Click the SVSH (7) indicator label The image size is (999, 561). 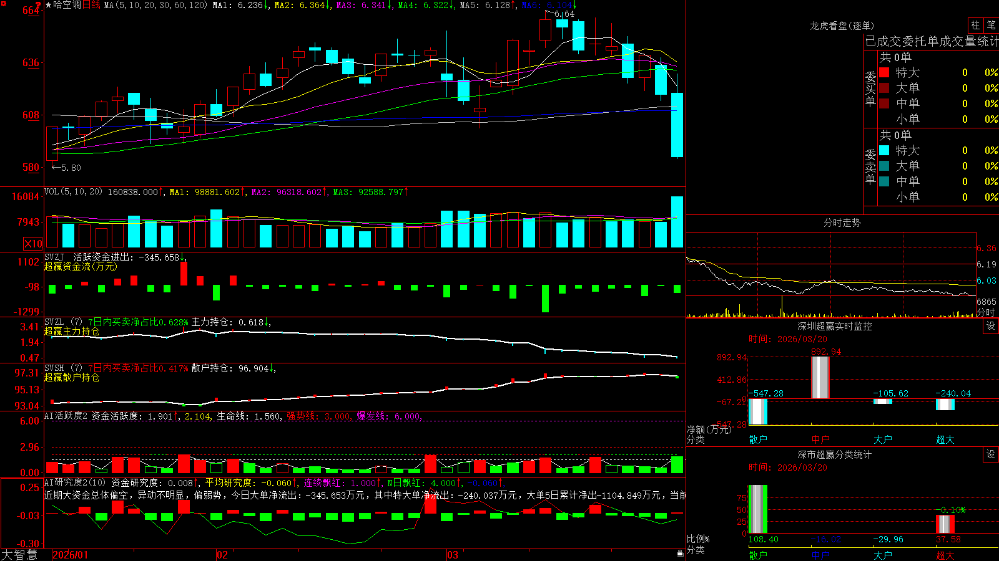[x=64, y=368]
